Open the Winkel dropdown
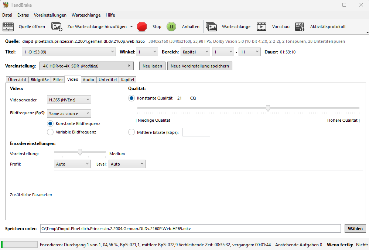The image size is (369, 250). [147, 52]
